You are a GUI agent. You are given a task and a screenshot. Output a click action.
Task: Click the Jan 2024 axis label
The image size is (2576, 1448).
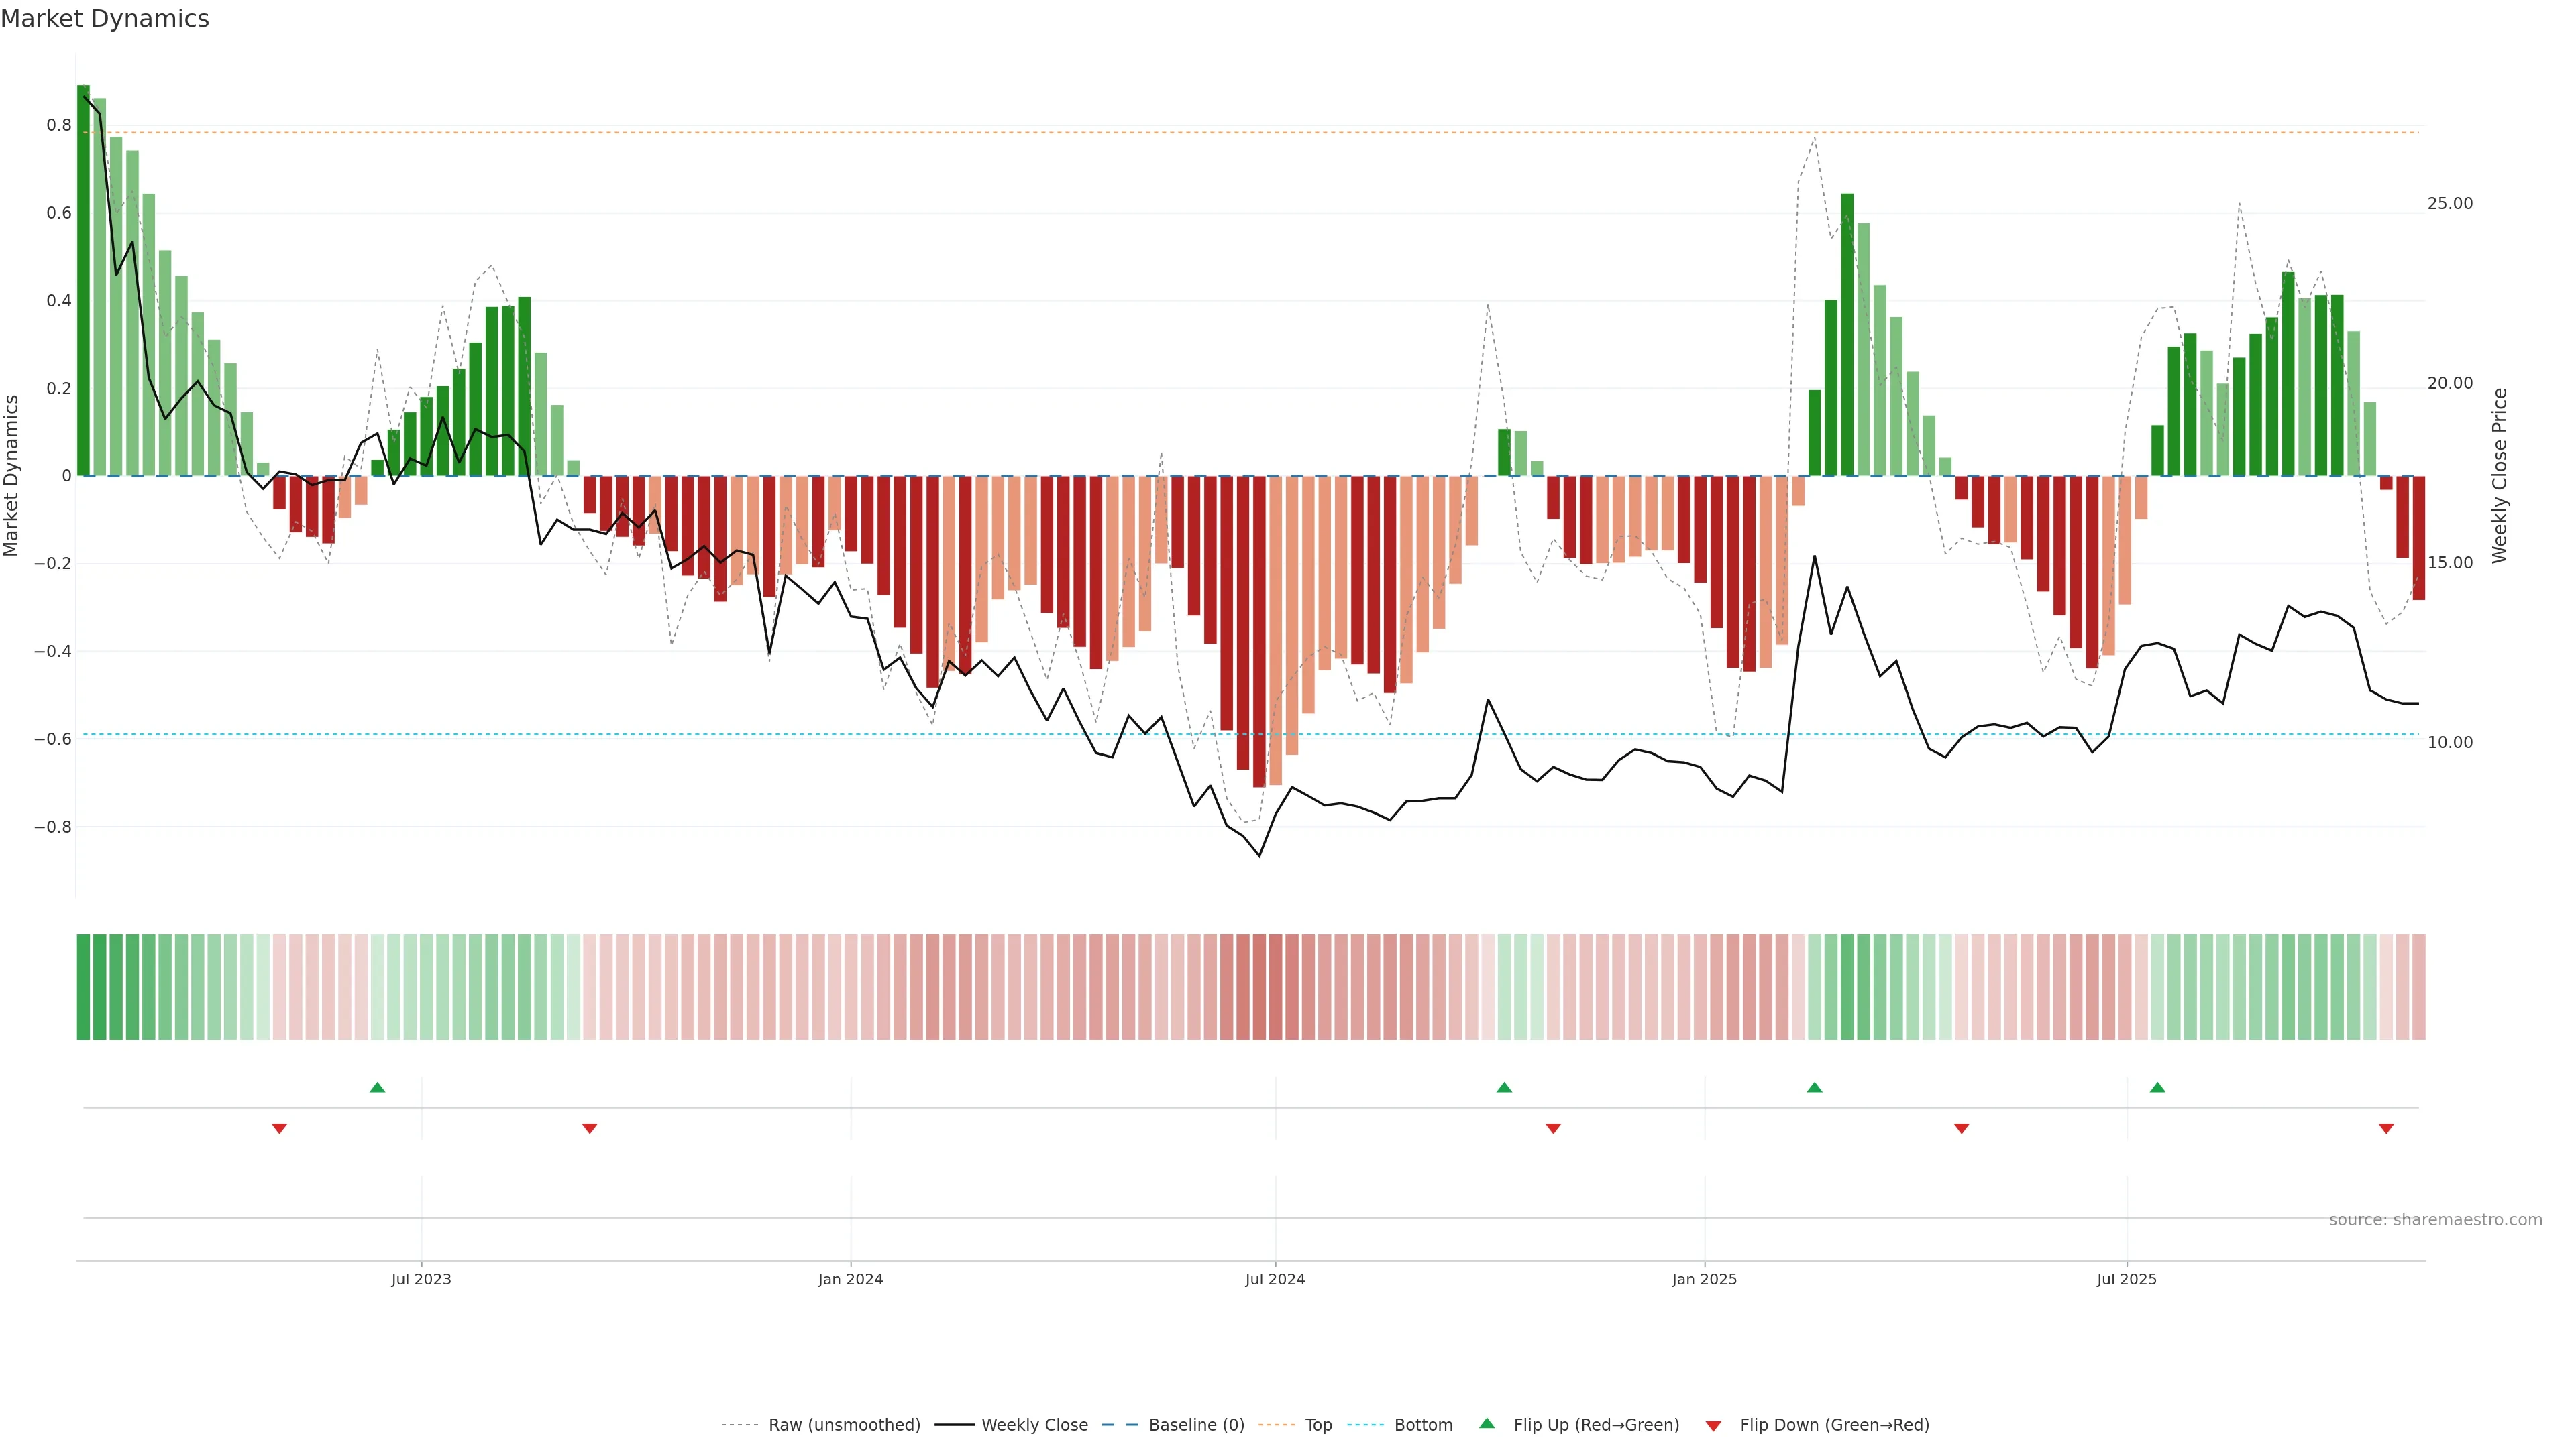point(850,1279)
